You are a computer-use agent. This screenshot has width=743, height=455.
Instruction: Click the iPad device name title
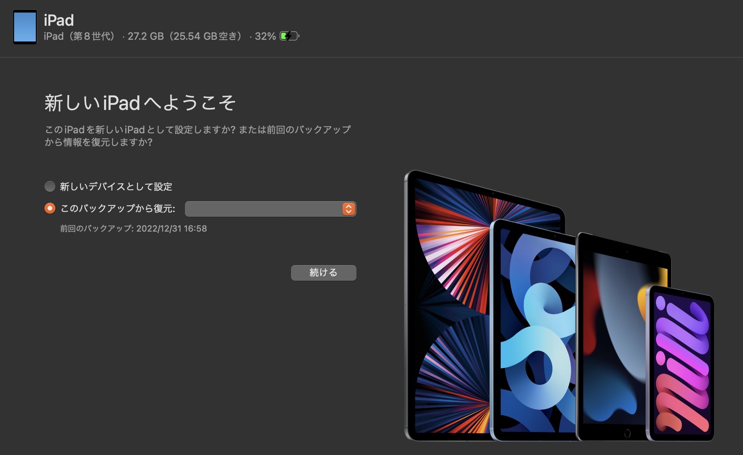click(59, 20)
